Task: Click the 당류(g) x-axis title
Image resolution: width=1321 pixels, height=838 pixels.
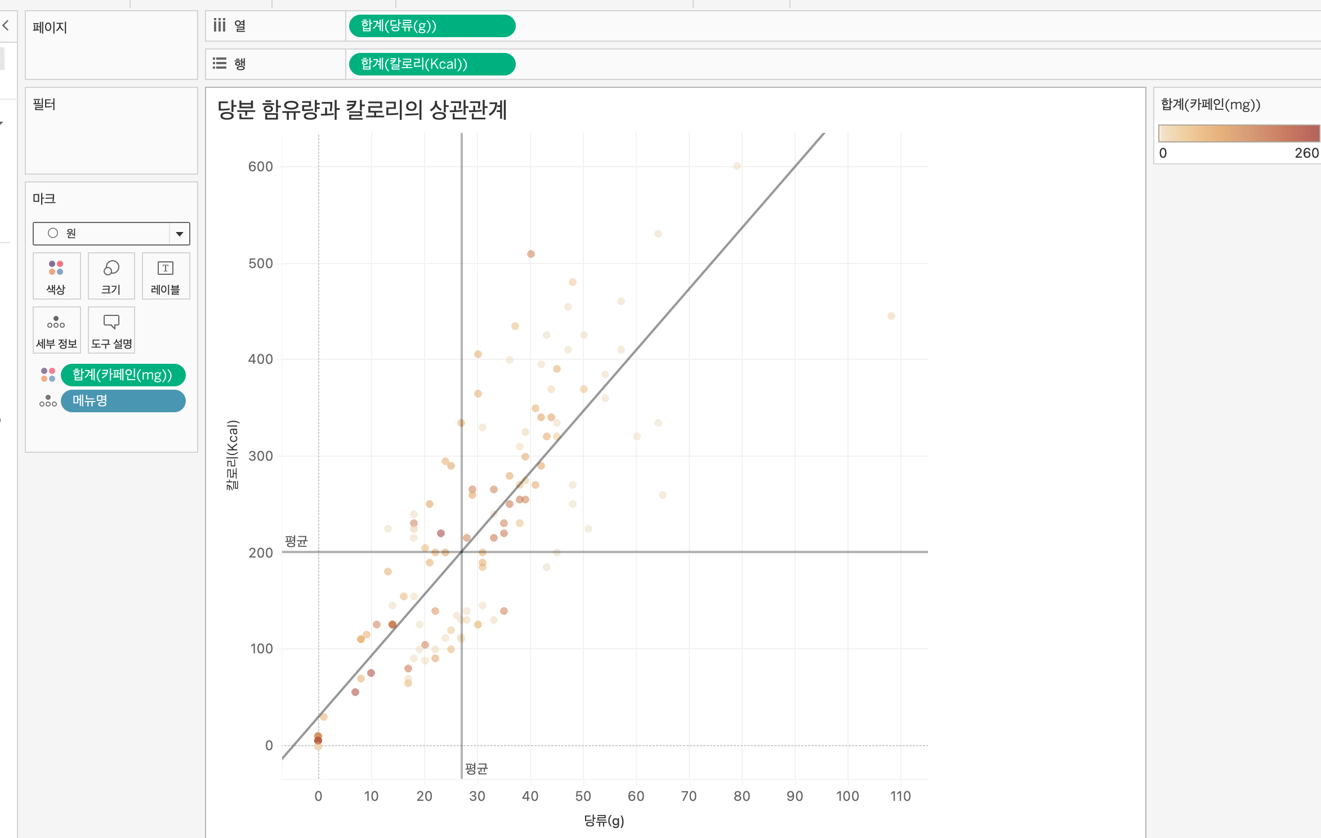Action: point(604,821)
